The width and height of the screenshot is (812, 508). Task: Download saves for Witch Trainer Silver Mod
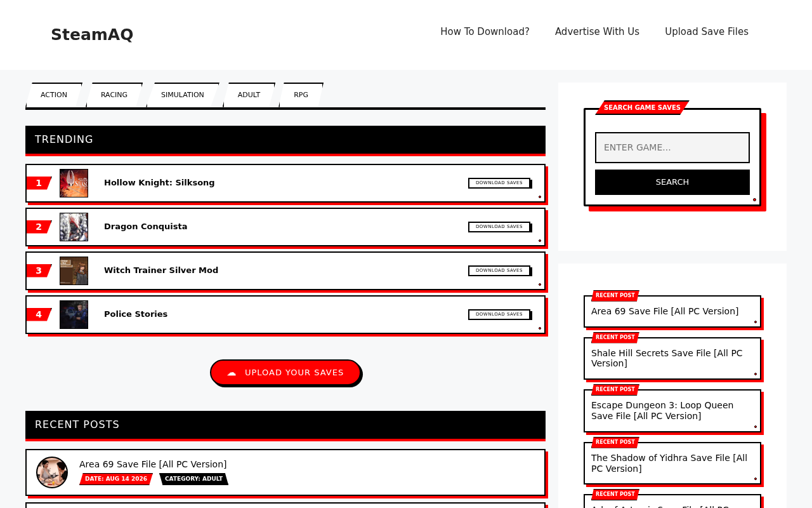499,271
